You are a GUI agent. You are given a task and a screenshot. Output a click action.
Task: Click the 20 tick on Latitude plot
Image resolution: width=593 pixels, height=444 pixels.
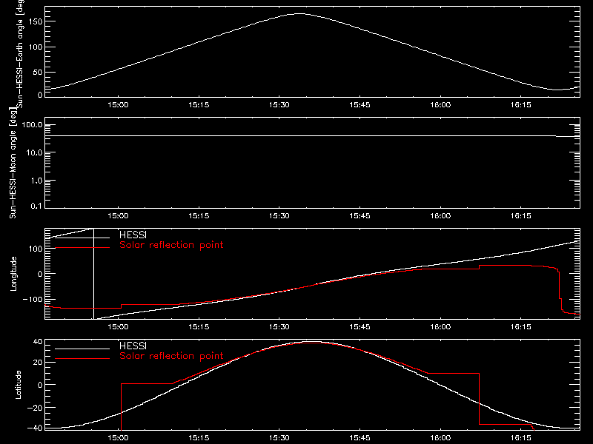tap(38, 363)
